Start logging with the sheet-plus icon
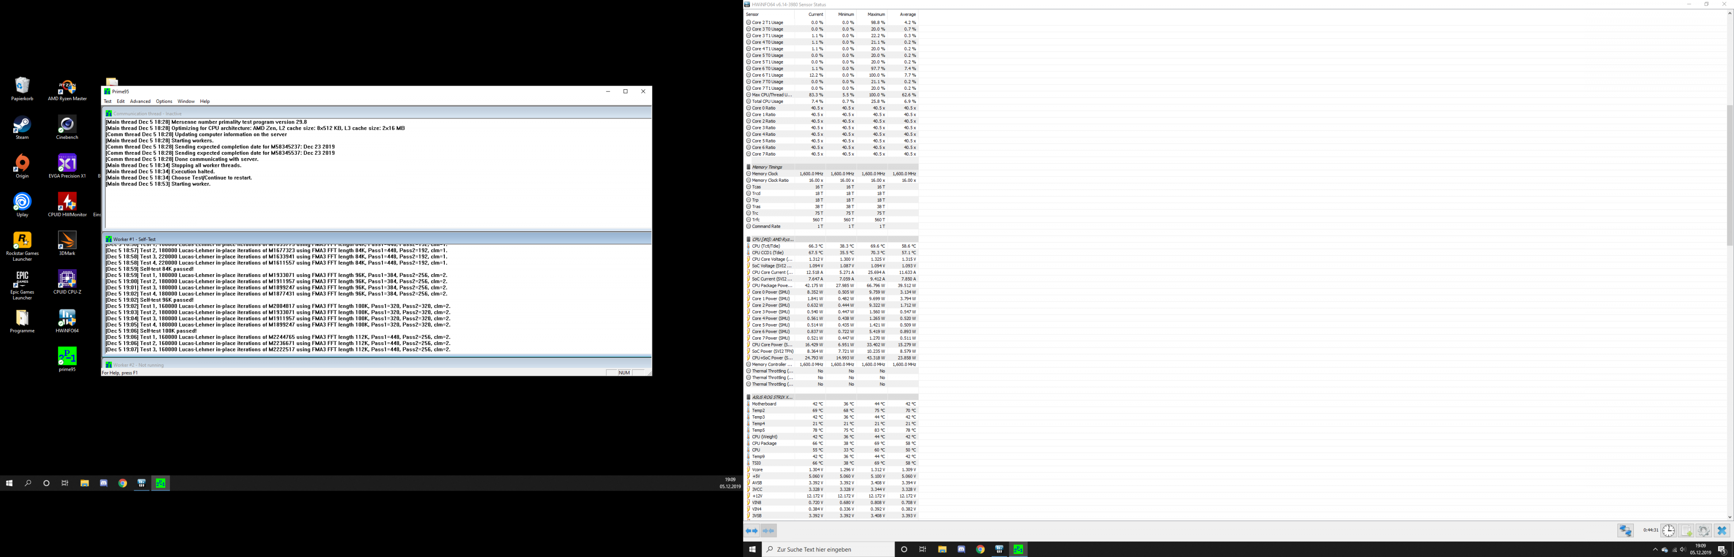This screenshot has height=557, width=1734. tap(1686, 531)
